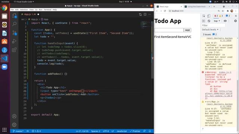Screen dimensions: 239x134
Task: Select the inspect element tool in DevTools
Action: (x=204, y=16)
